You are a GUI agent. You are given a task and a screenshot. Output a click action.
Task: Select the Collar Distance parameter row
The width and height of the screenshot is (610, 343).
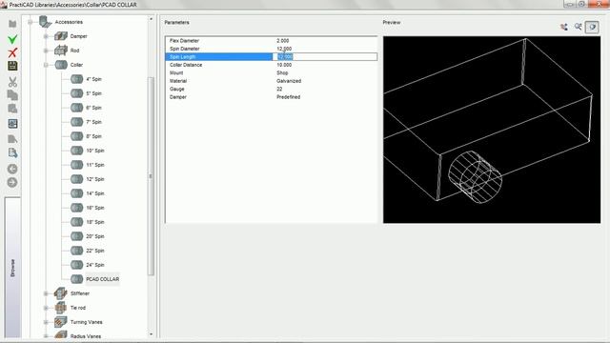point(271,65)
